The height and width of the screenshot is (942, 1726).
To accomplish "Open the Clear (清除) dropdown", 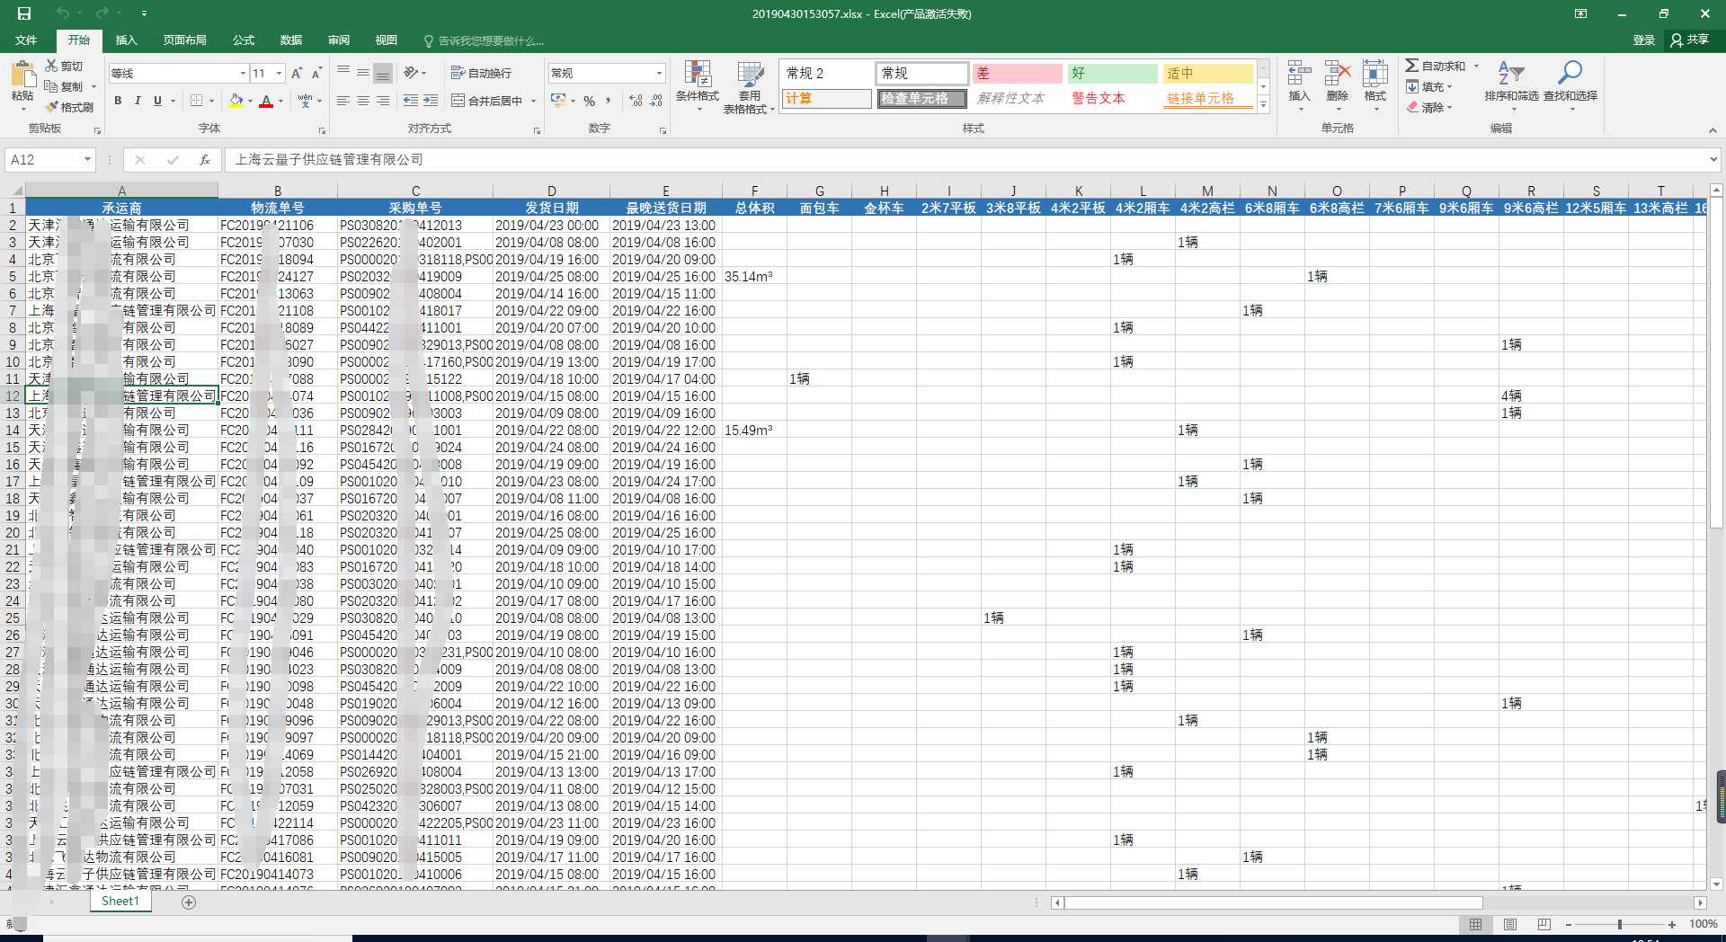I will (x=1428, y=107).
